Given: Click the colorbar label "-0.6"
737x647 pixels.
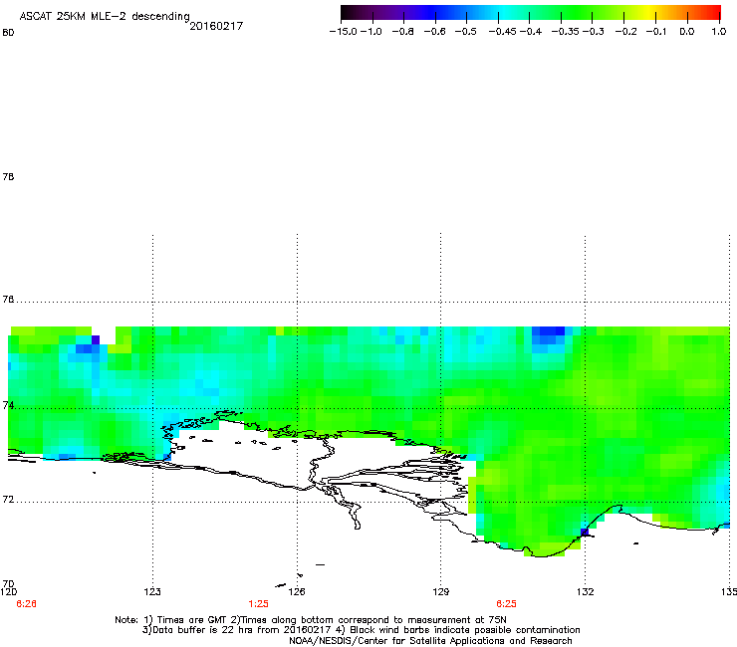Looking at the screenshot, I should (434, 32).
